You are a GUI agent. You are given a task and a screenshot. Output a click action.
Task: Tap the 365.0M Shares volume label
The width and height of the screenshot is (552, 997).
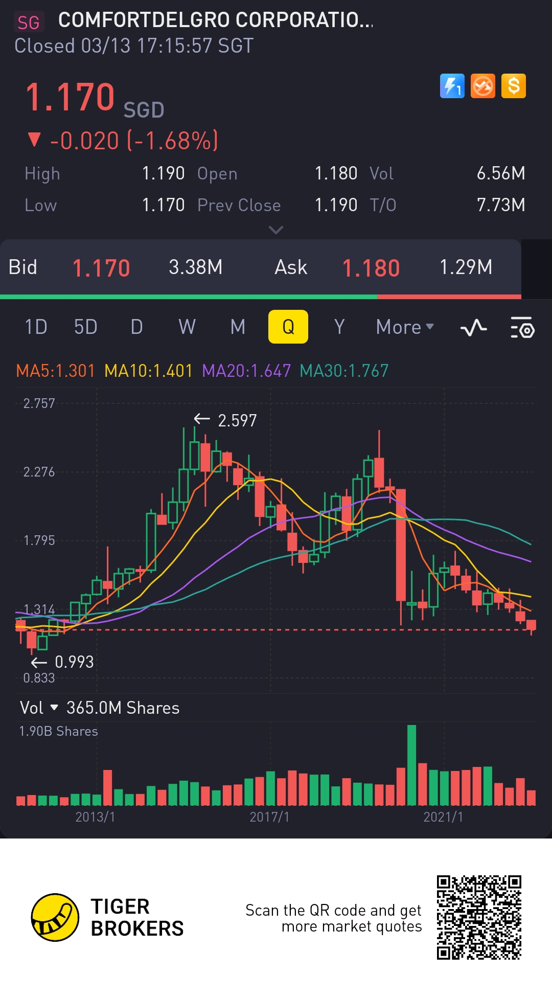tap(123, 708)
